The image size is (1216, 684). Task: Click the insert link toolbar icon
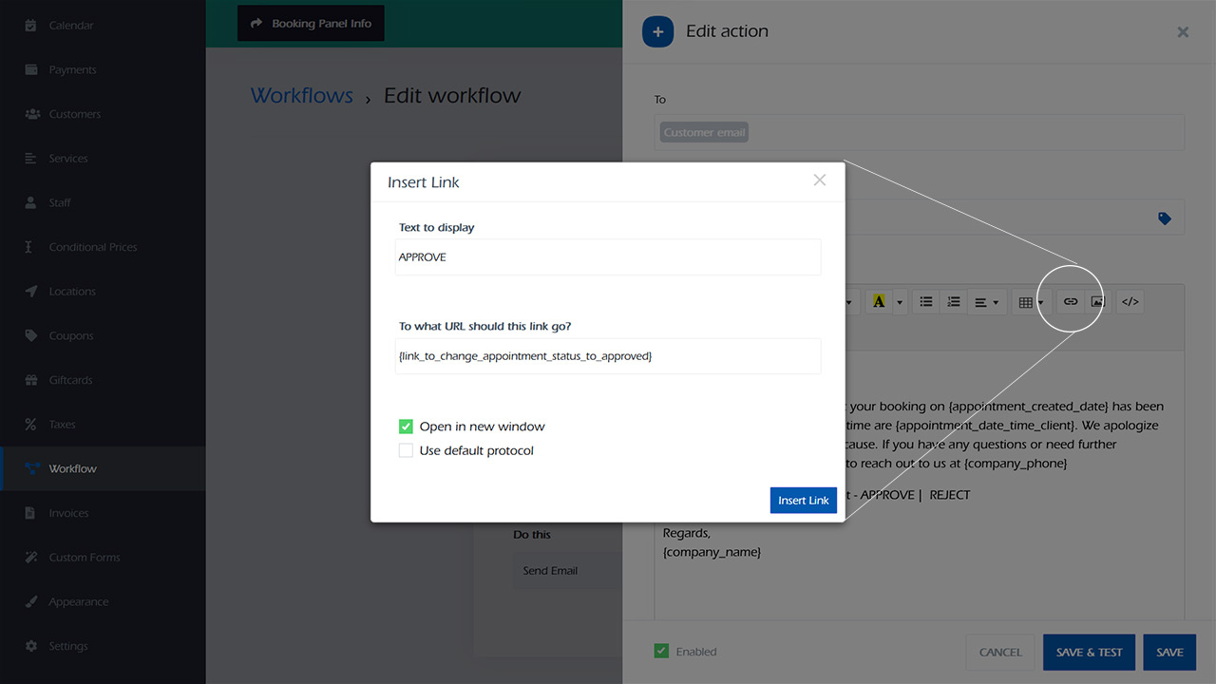(1071, 302)
